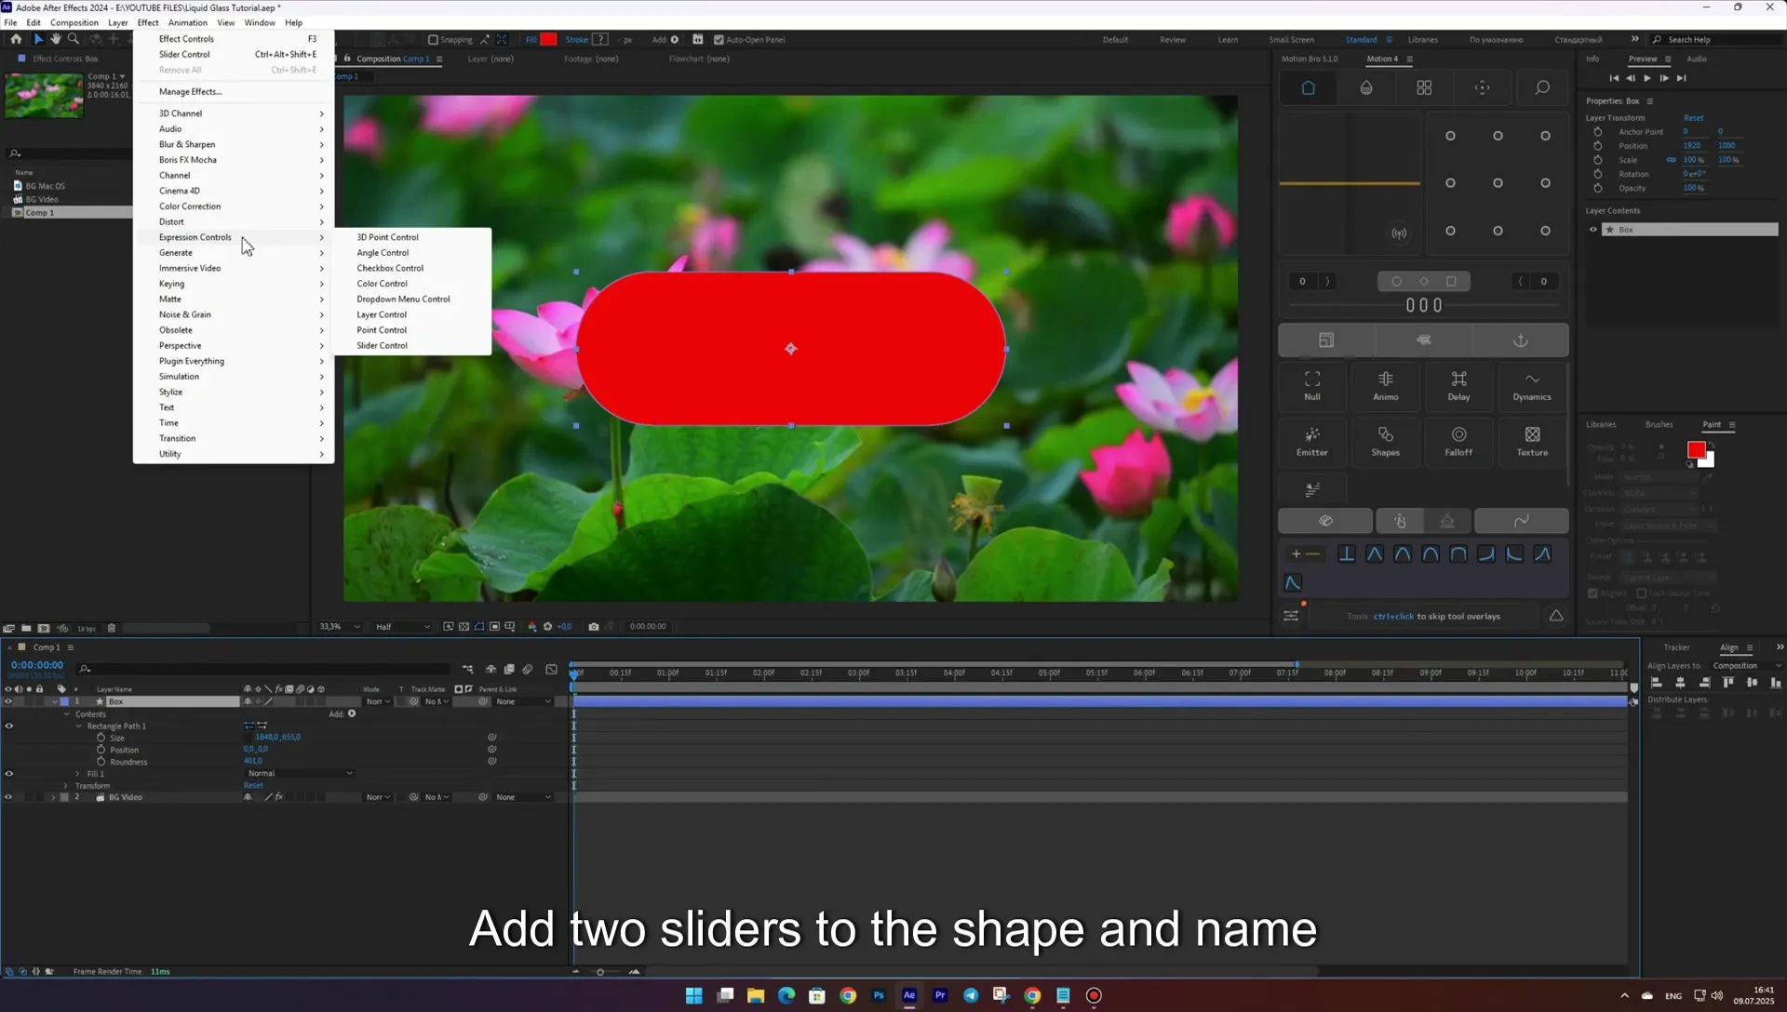1787x1012 pixels.
Task: Open the magnification 33.3% dropdown
Action: [x=339, y=627]
